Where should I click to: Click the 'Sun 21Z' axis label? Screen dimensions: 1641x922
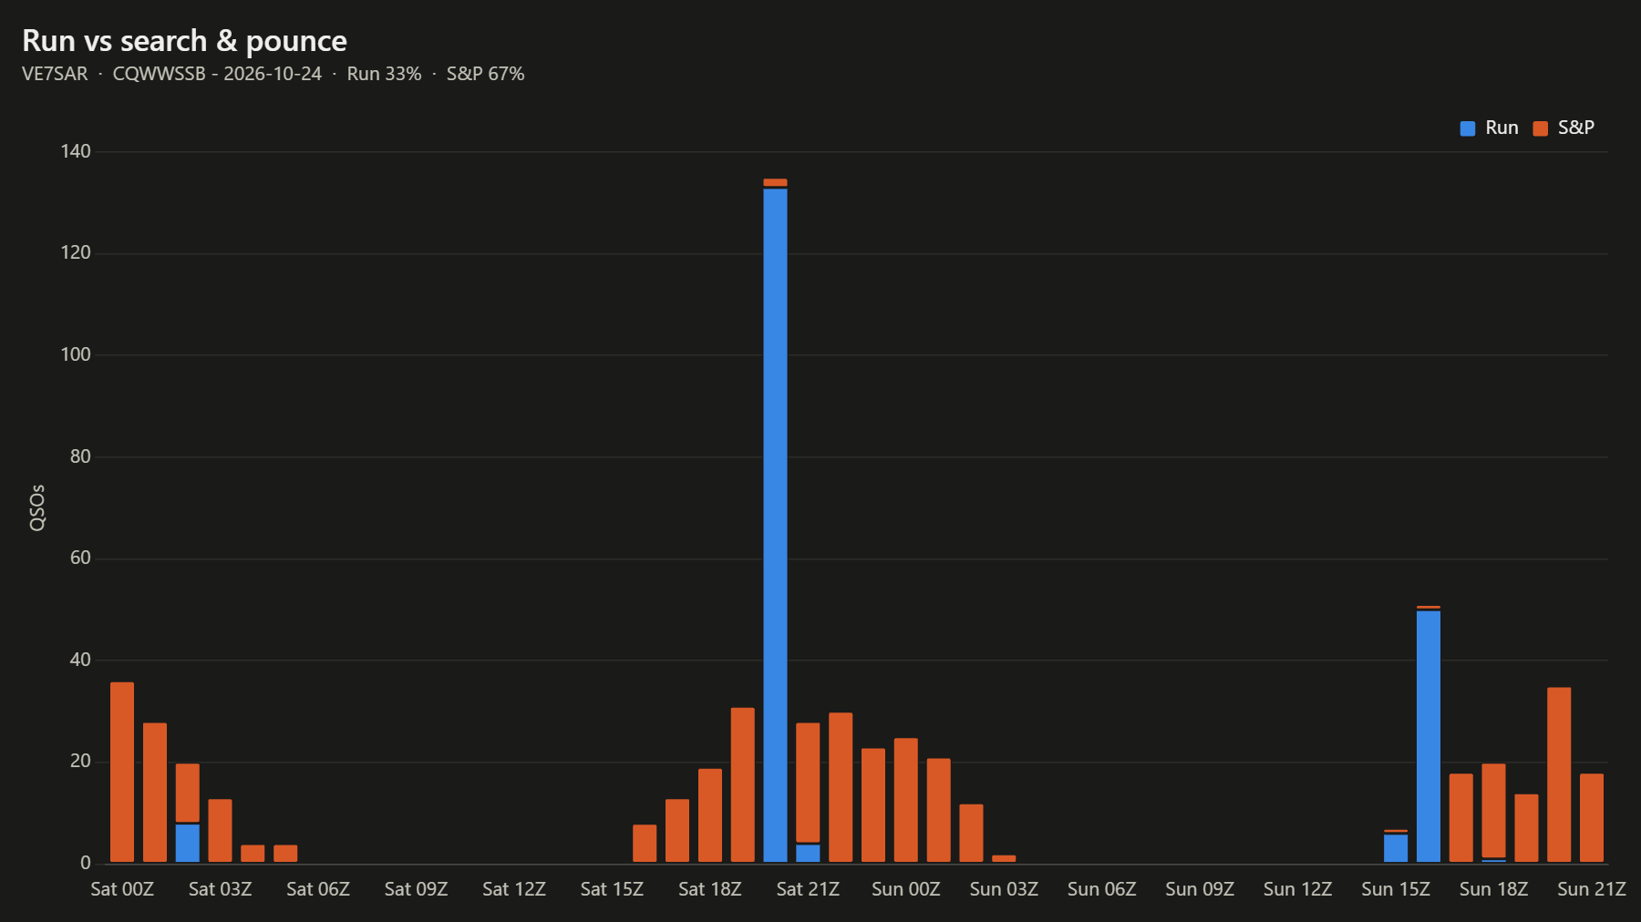point(1592,889)
